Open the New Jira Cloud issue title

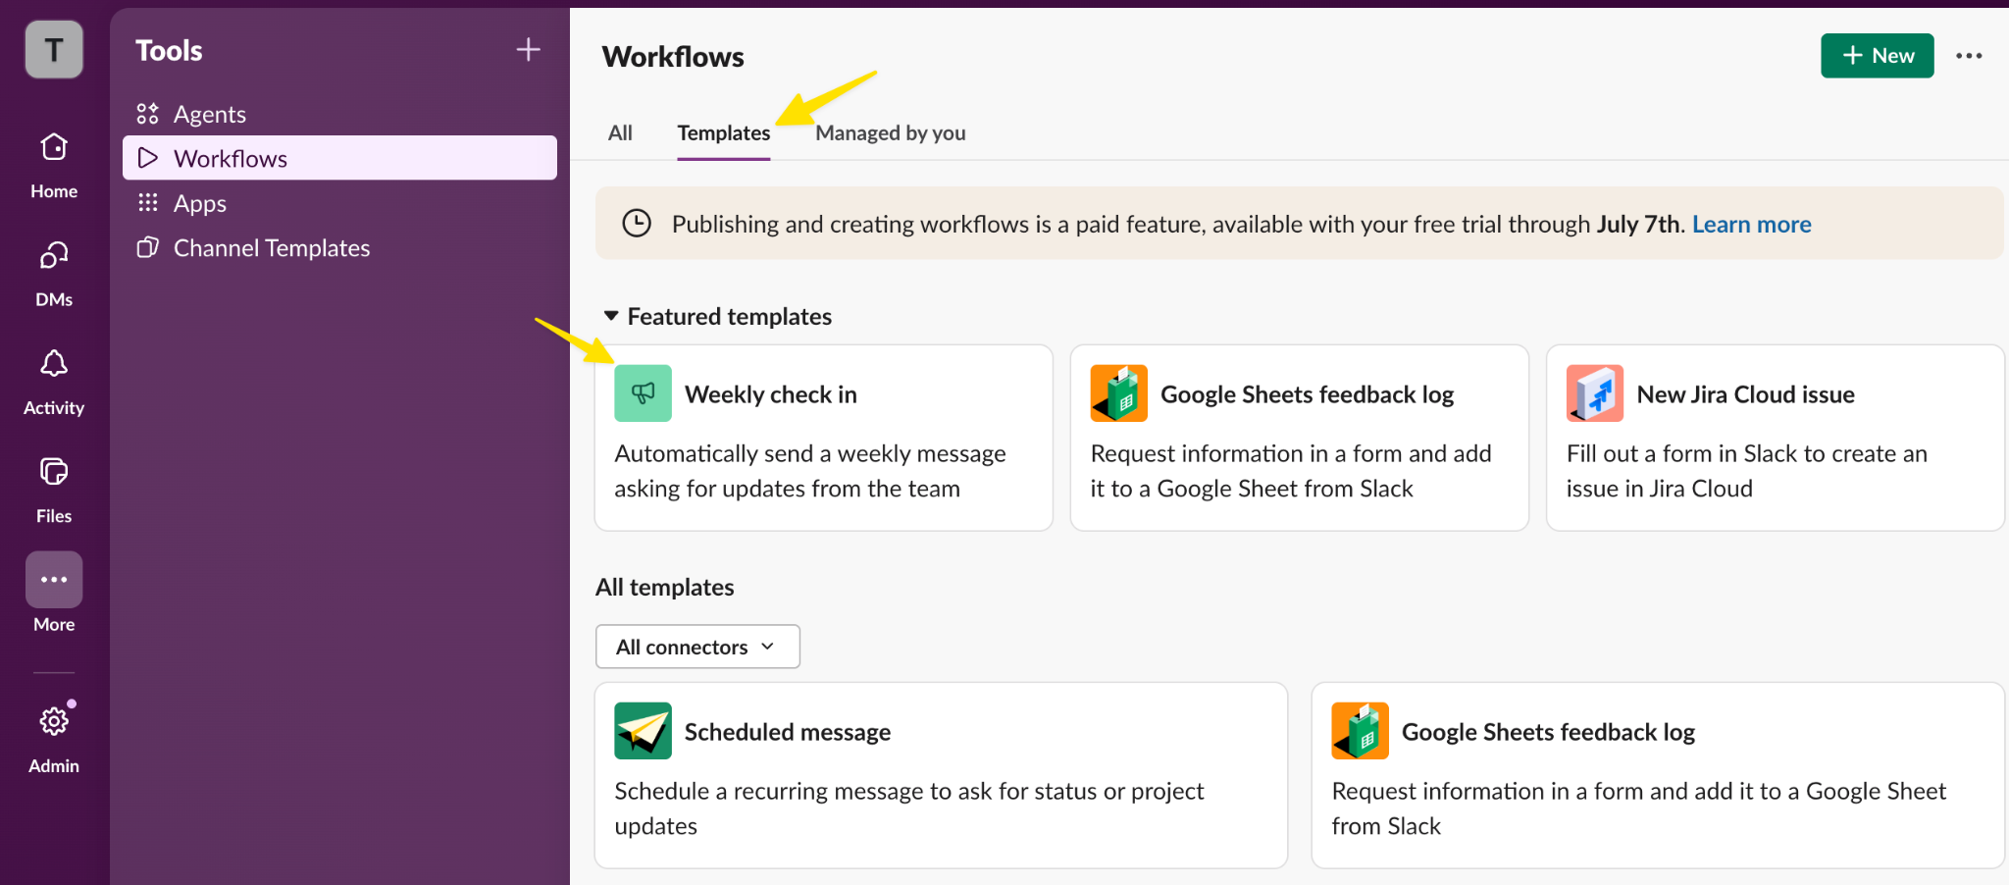pos(1746,394)
